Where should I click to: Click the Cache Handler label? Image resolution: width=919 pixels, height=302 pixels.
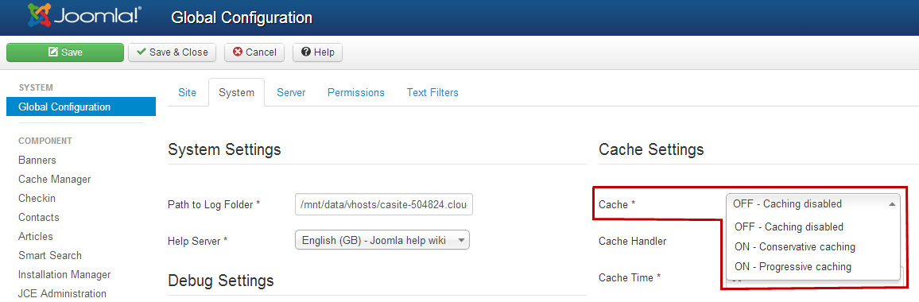[x=632, y=241]
